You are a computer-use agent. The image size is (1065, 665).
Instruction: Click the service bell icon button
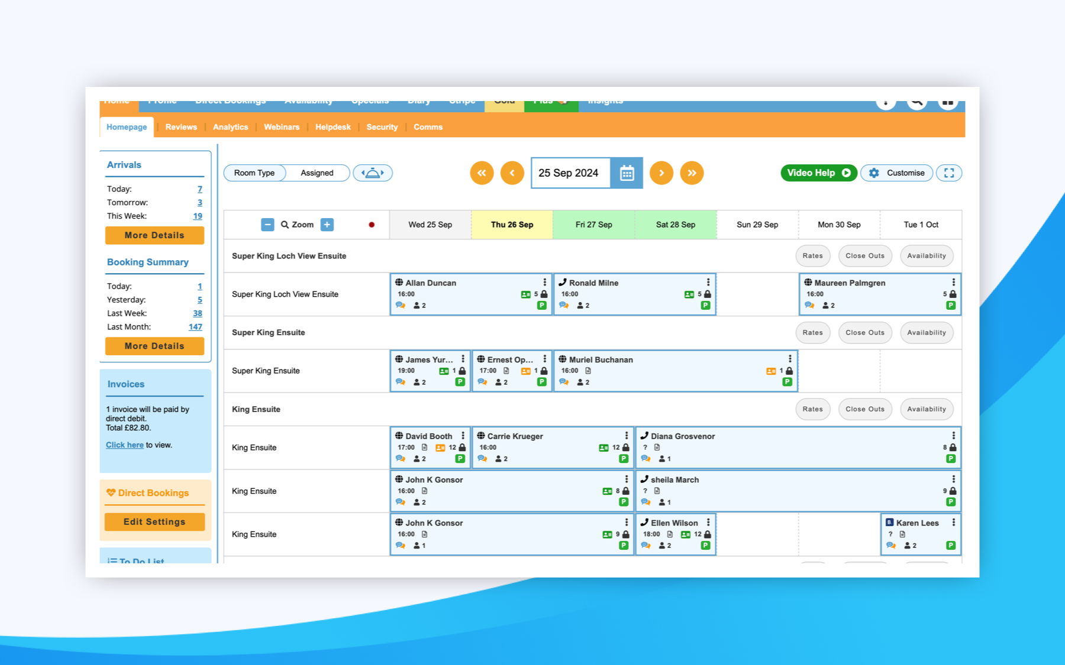coord(373,173)
